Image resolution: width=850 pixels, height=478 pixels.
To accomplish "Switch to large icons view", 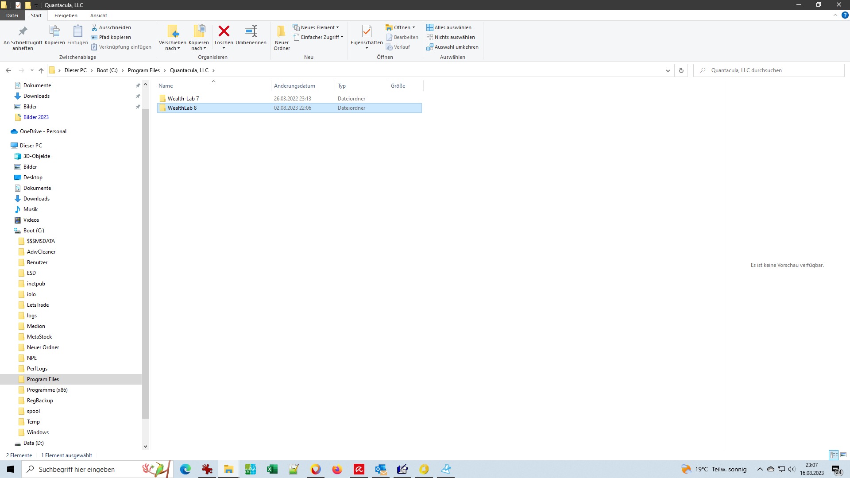I will point(843,455).
